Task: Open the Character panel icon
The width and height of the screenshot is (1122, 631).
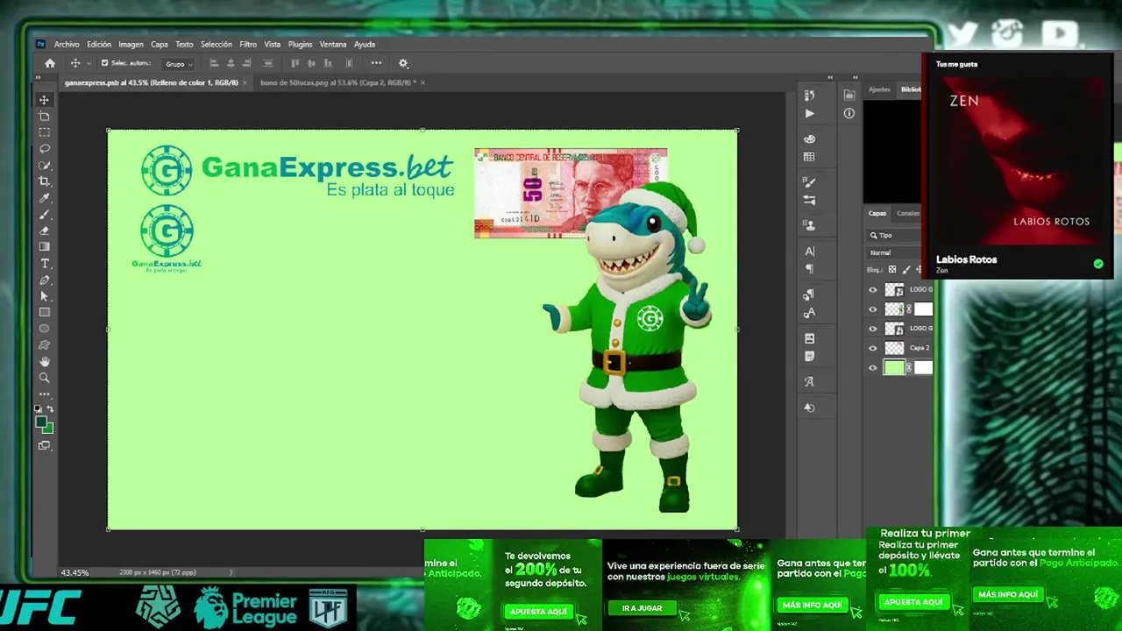Action: (x=809, y=252)
